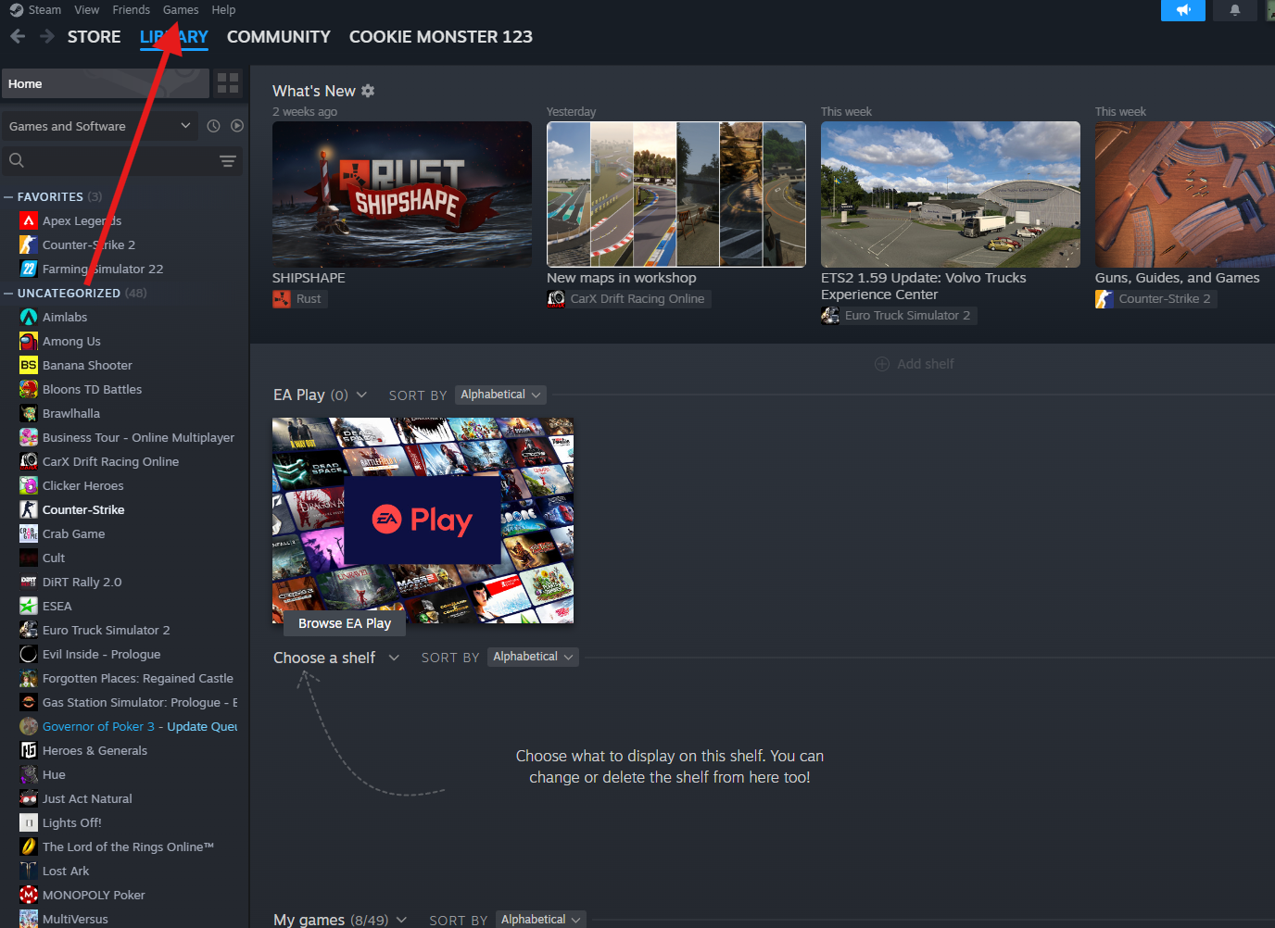1275x928 pixels.
Task: Open the recently played clock icon
Action: 213,125
